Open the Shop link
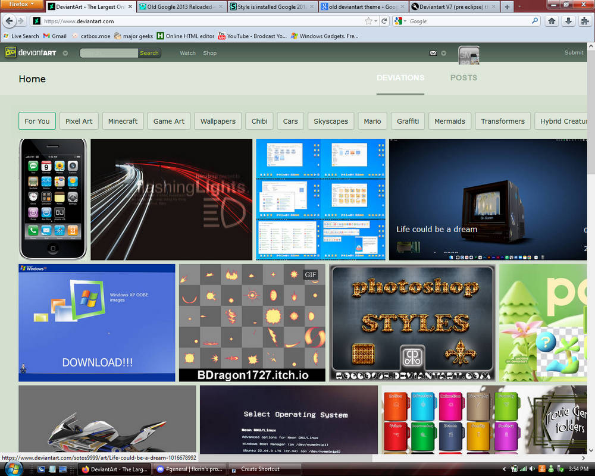Viewport: 595px width, 476px height. click(x=209, y=53)
